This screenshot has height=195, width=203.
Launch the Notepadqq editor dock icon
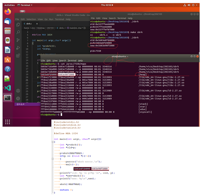[x=8, y=78]
